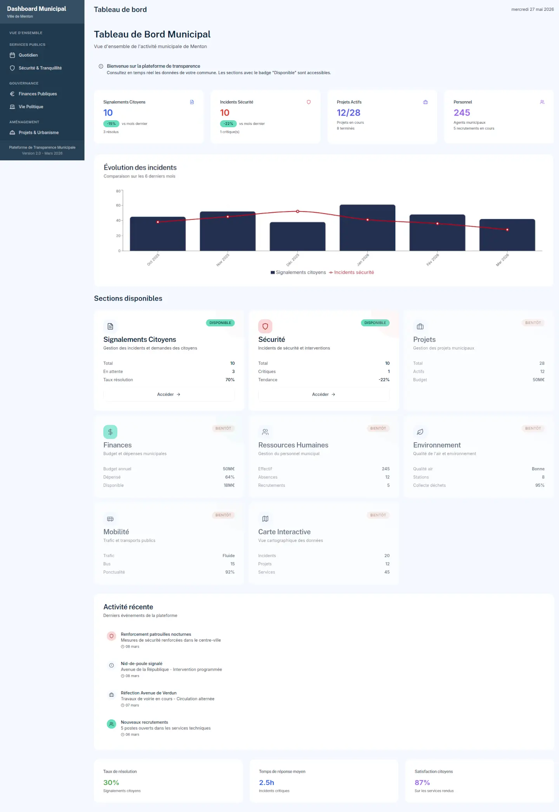The width and height of the screenshot is (559, 812).
Task: Click the map icon of Carte Interactive section
Action: tap(265, 519)
